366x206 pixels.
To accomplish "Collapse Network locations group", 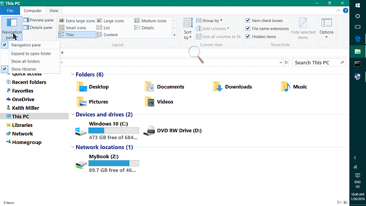I will pos(73,147).
